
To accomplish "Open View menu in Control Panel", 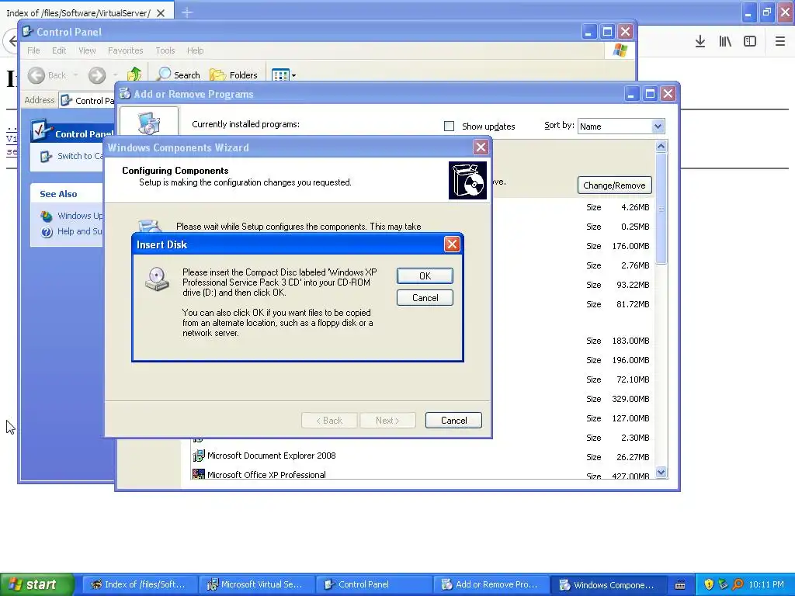I will point(87,50).
